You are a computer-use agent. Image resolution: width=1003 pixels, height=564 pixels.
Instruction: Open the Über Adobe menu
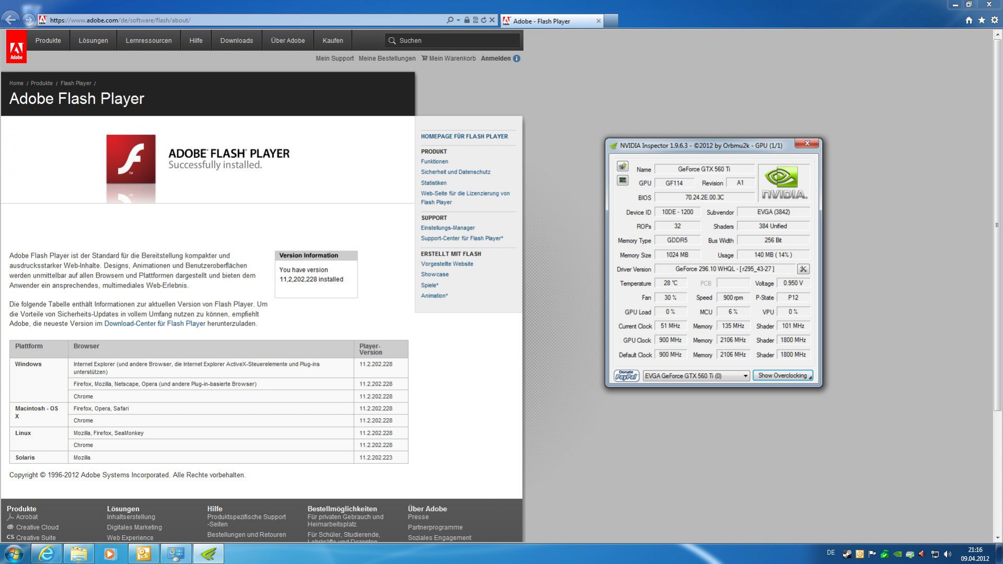click(288, 40)
